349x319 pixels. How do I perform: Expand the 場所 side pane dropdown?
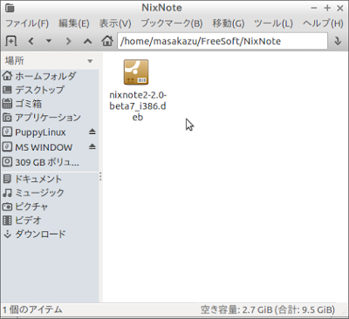coord(90,61)
